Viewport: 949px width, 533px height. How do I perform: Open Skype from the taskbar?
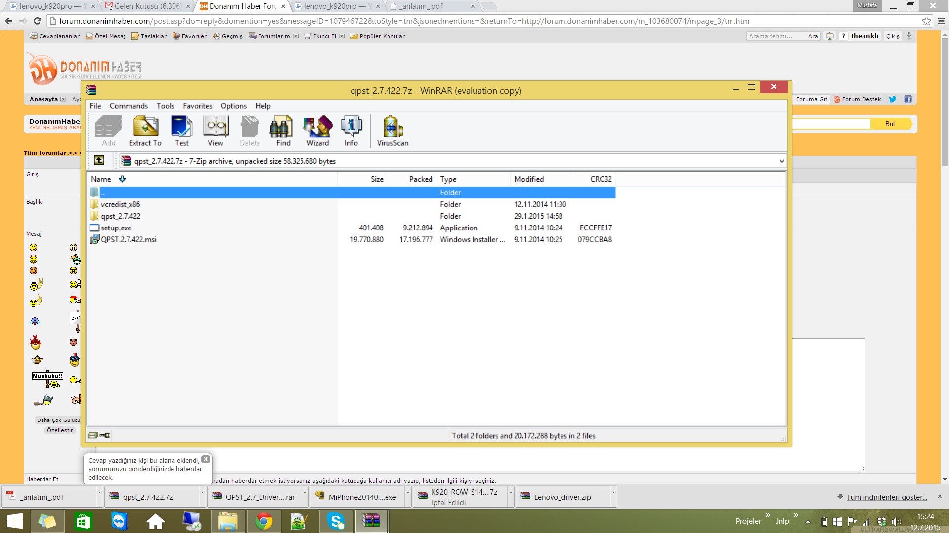click(336, 521)
